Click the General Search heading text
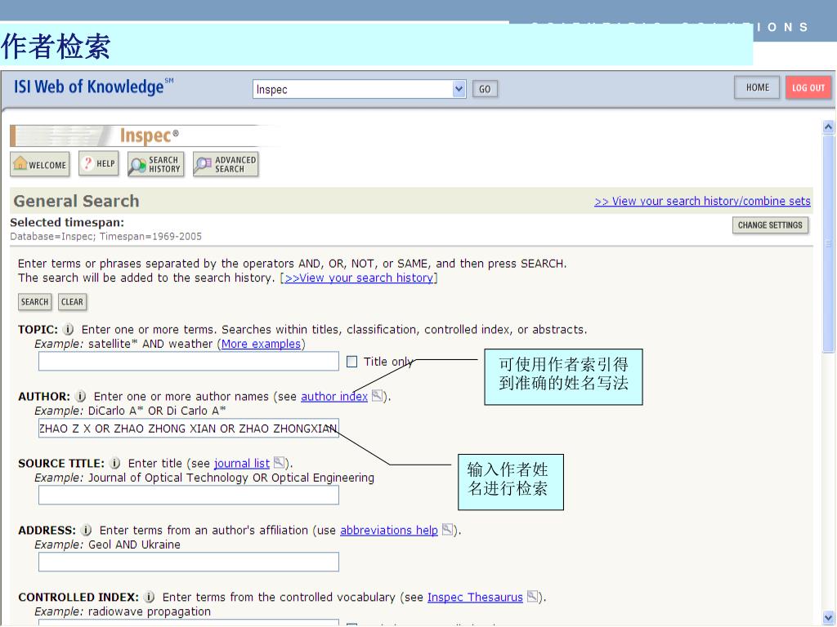This screenshot has height=627, width=837. 76,201
